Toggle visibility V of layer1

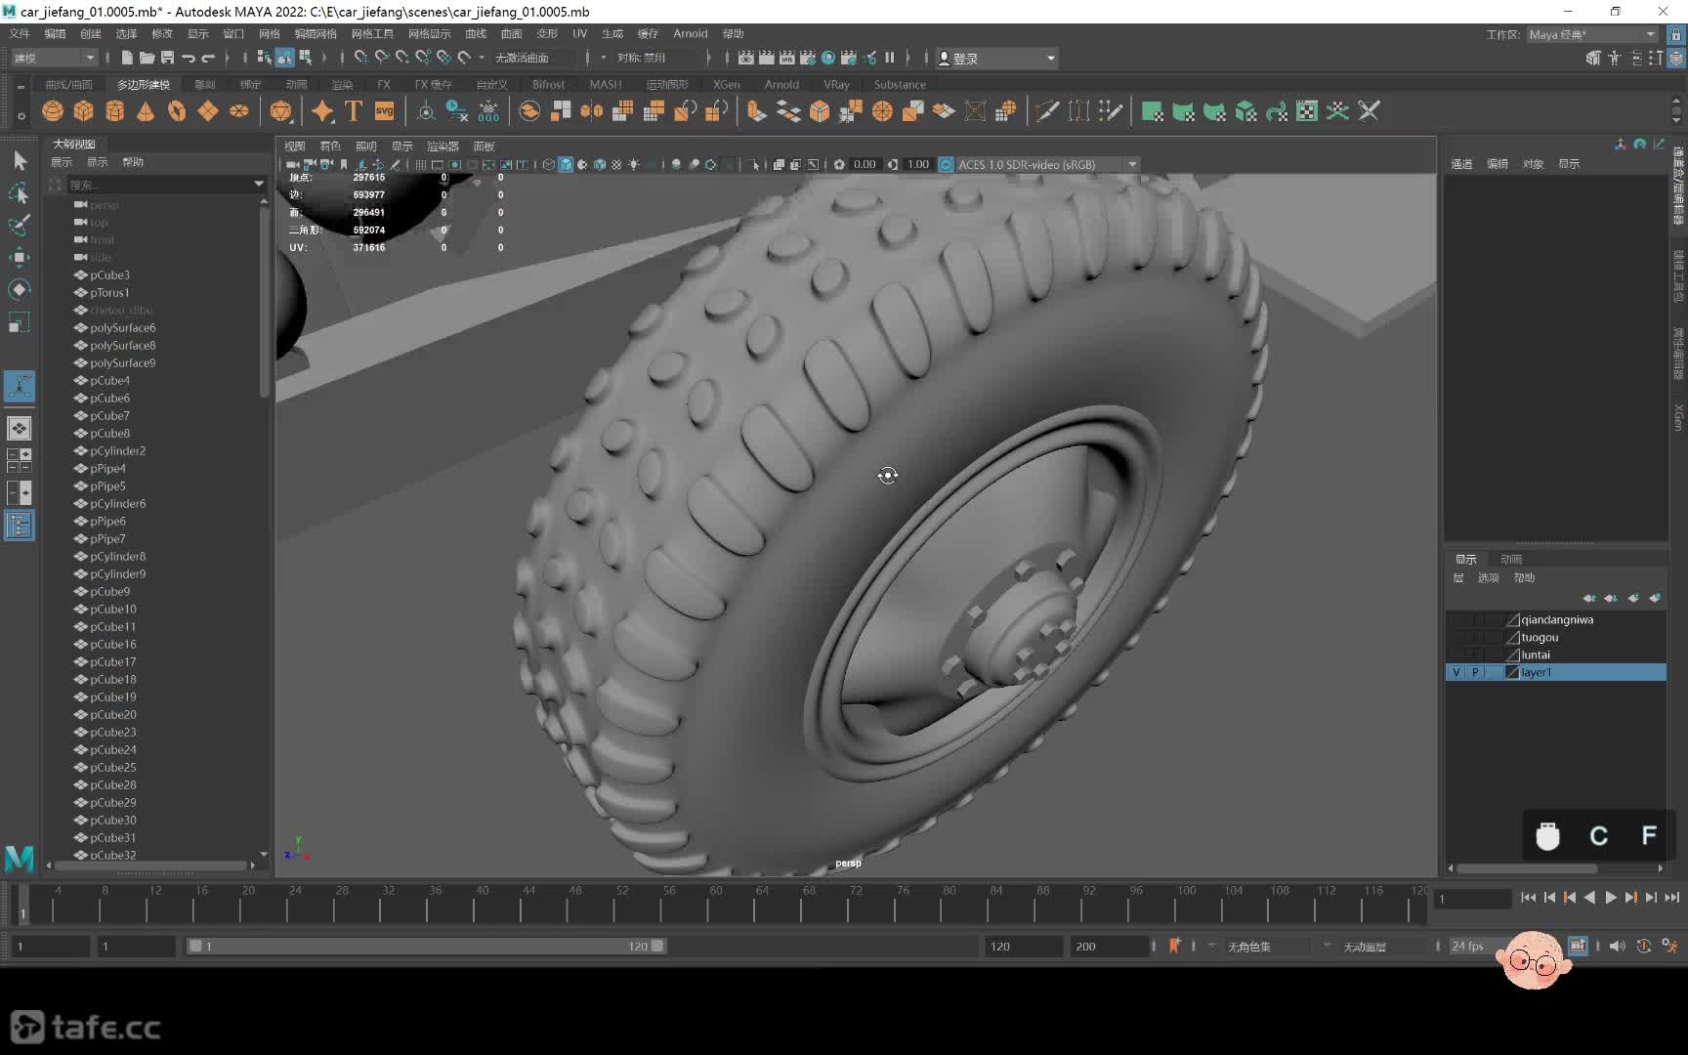(1456, 673)
